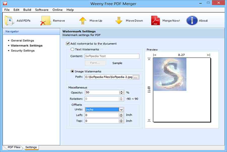Click the Top offset value field
227x152 pixels.
click(102, 121)
